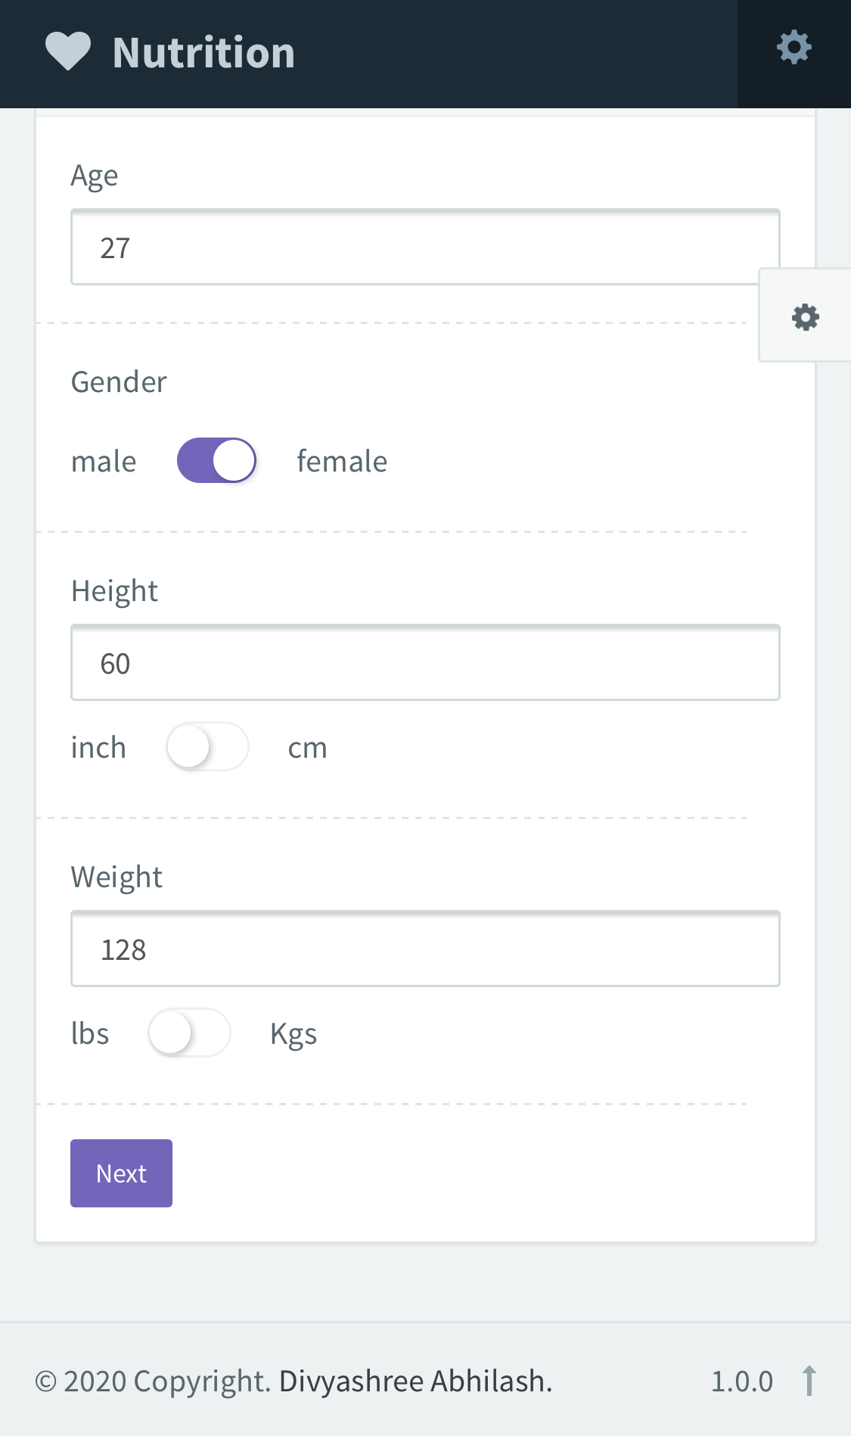Click the Nutrition title in header
Image resolution: width=851 pixels, height=1436 pixels.
[203, 53]
